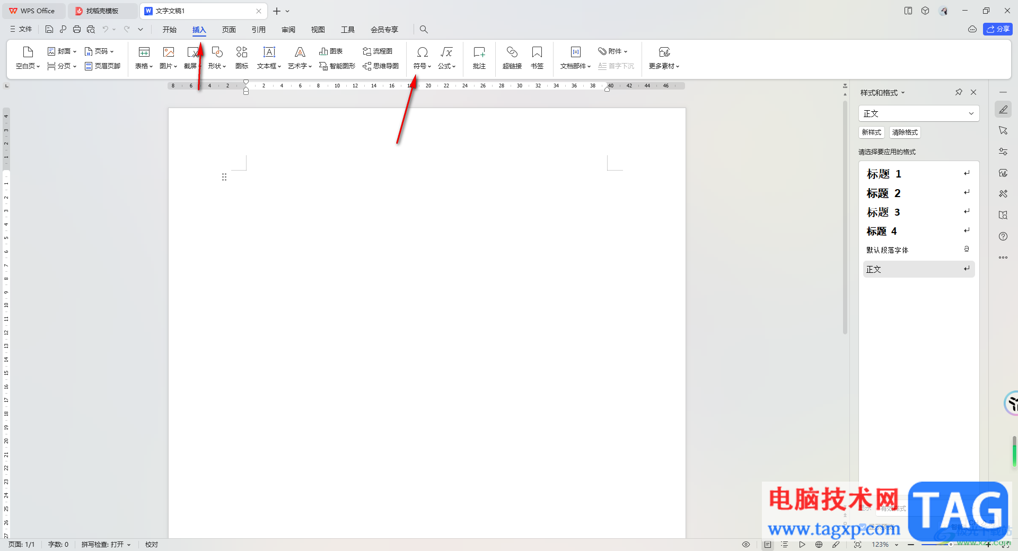Pin the styles and formatting panel

959,92
